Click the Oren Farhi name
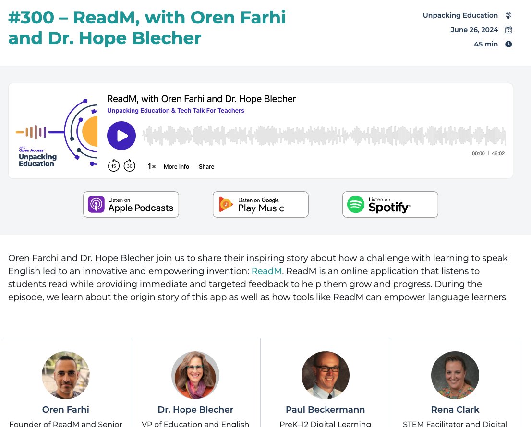Screen dimensions: 531x427 [66, 409]
